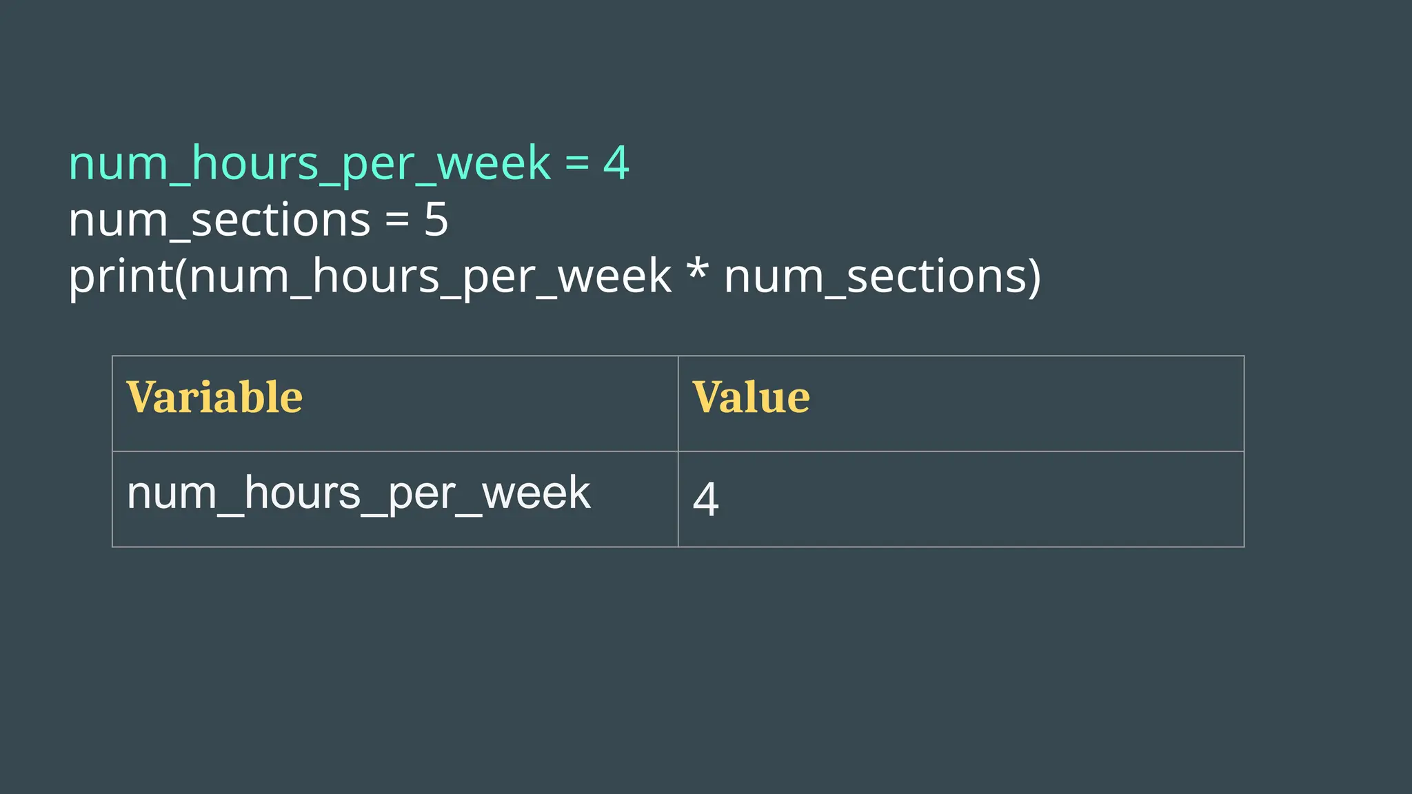Click the "Variable" table header
This screenshot has height=794, width=1412.
click(x=214, y=398)
